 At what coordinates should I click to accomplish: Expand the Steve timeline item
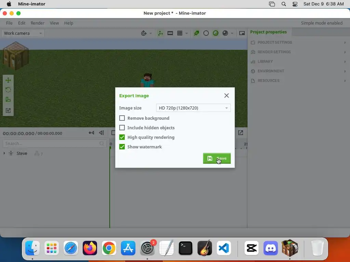pyautogui.click(x=4, y=153)
